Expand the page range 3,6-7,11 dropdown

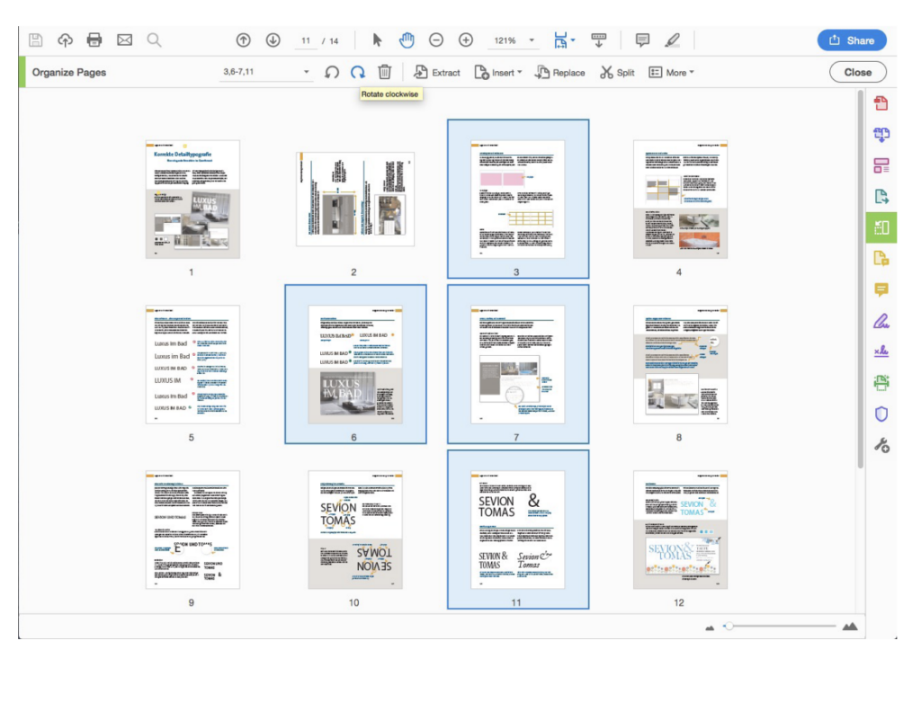pos(307,73)
